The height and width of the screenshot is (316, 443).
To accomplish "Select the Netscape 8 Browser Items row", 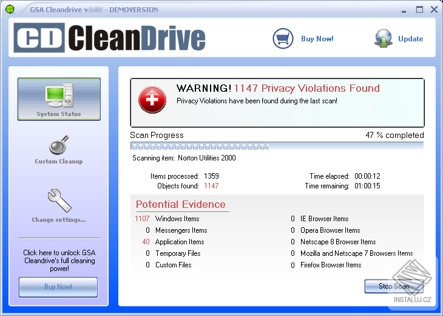I will (x=333, y=242).
